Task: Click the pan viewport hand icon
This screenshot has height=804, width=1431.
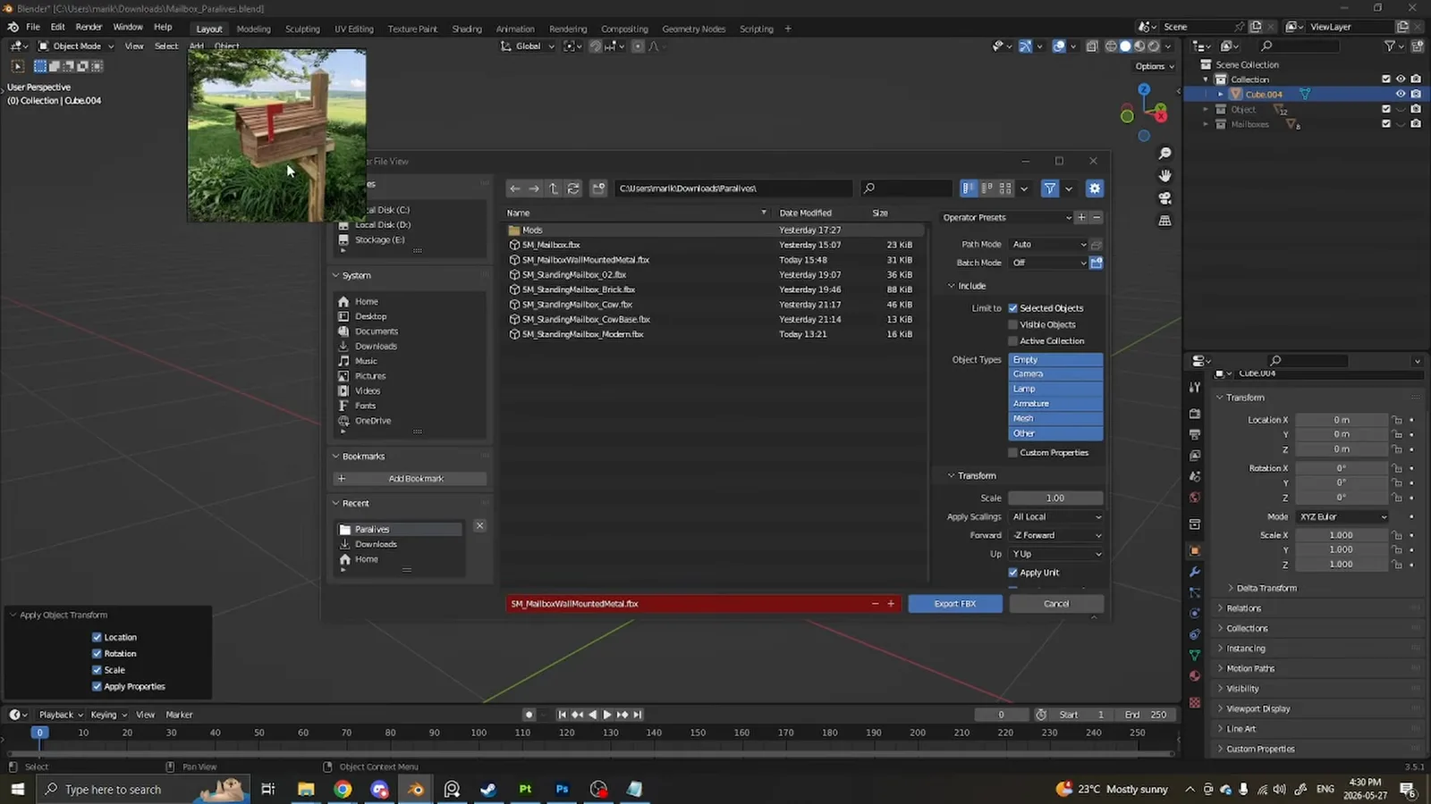Action: 1164,176
